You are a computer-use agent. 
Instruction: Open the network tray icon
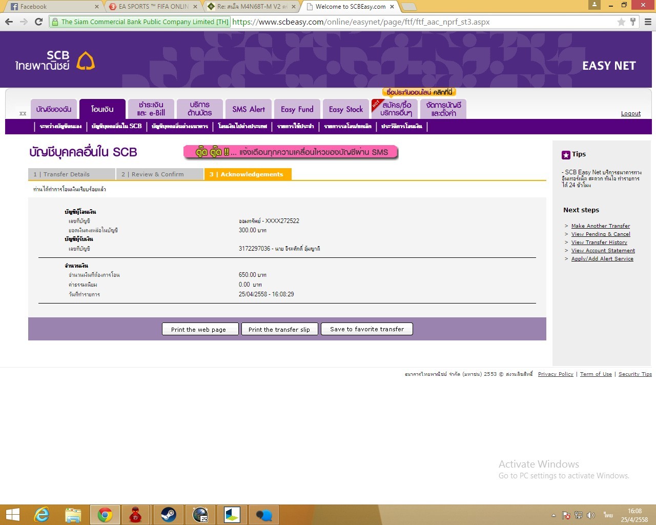(579, 515)
